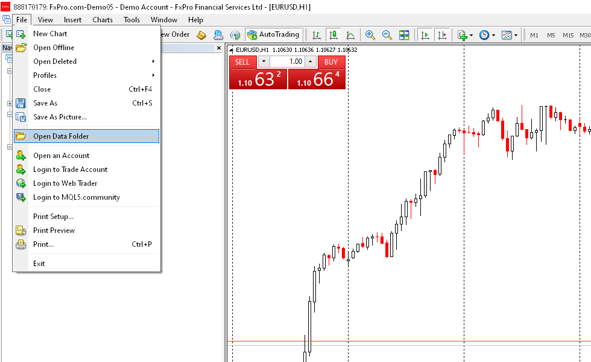Select Save As Picture option

[x=86, y=117]
